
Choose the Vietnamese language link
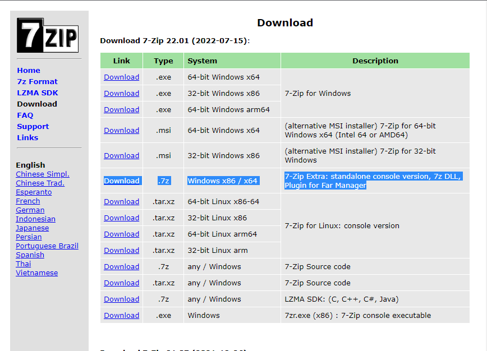[36, 273]
